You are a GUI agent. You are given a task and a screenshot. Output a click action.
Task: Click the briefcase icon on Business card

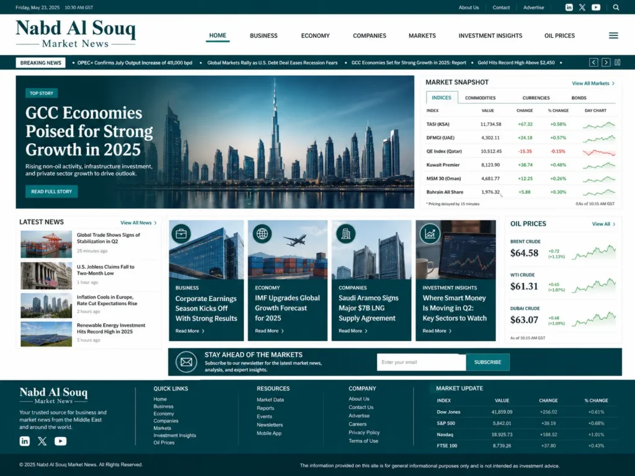point(181,234)
